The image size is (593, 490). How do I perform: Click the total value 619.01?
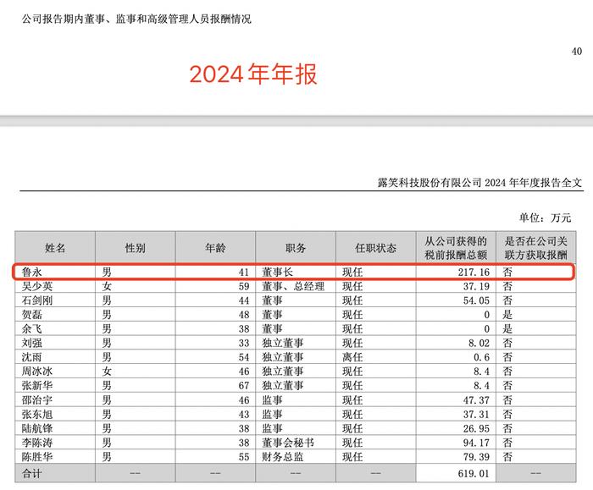pyautogui.click(x=474, y=473)
